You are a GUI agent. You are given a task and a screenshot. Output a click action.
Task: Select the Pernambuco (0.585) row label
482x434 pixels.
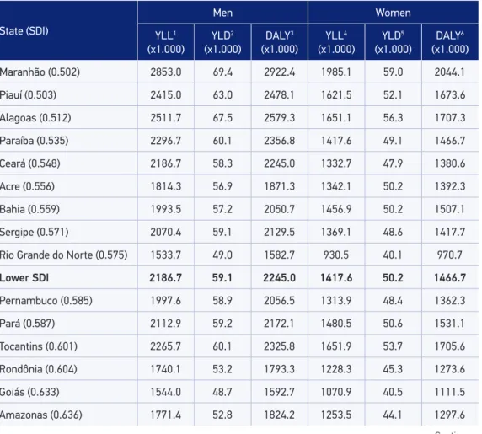click(46, 300)
